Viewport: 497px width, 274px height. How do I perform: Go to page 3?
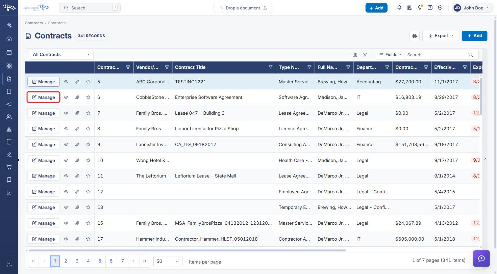(77, 261)
